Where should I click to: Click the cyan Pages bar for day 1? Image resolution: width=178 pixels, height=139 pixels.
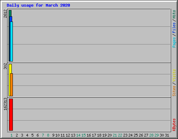[11, 41]
